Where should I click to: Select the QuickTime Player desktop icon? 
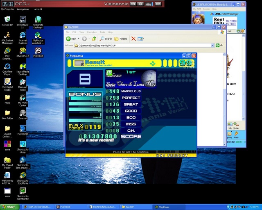tap(7, 69)
